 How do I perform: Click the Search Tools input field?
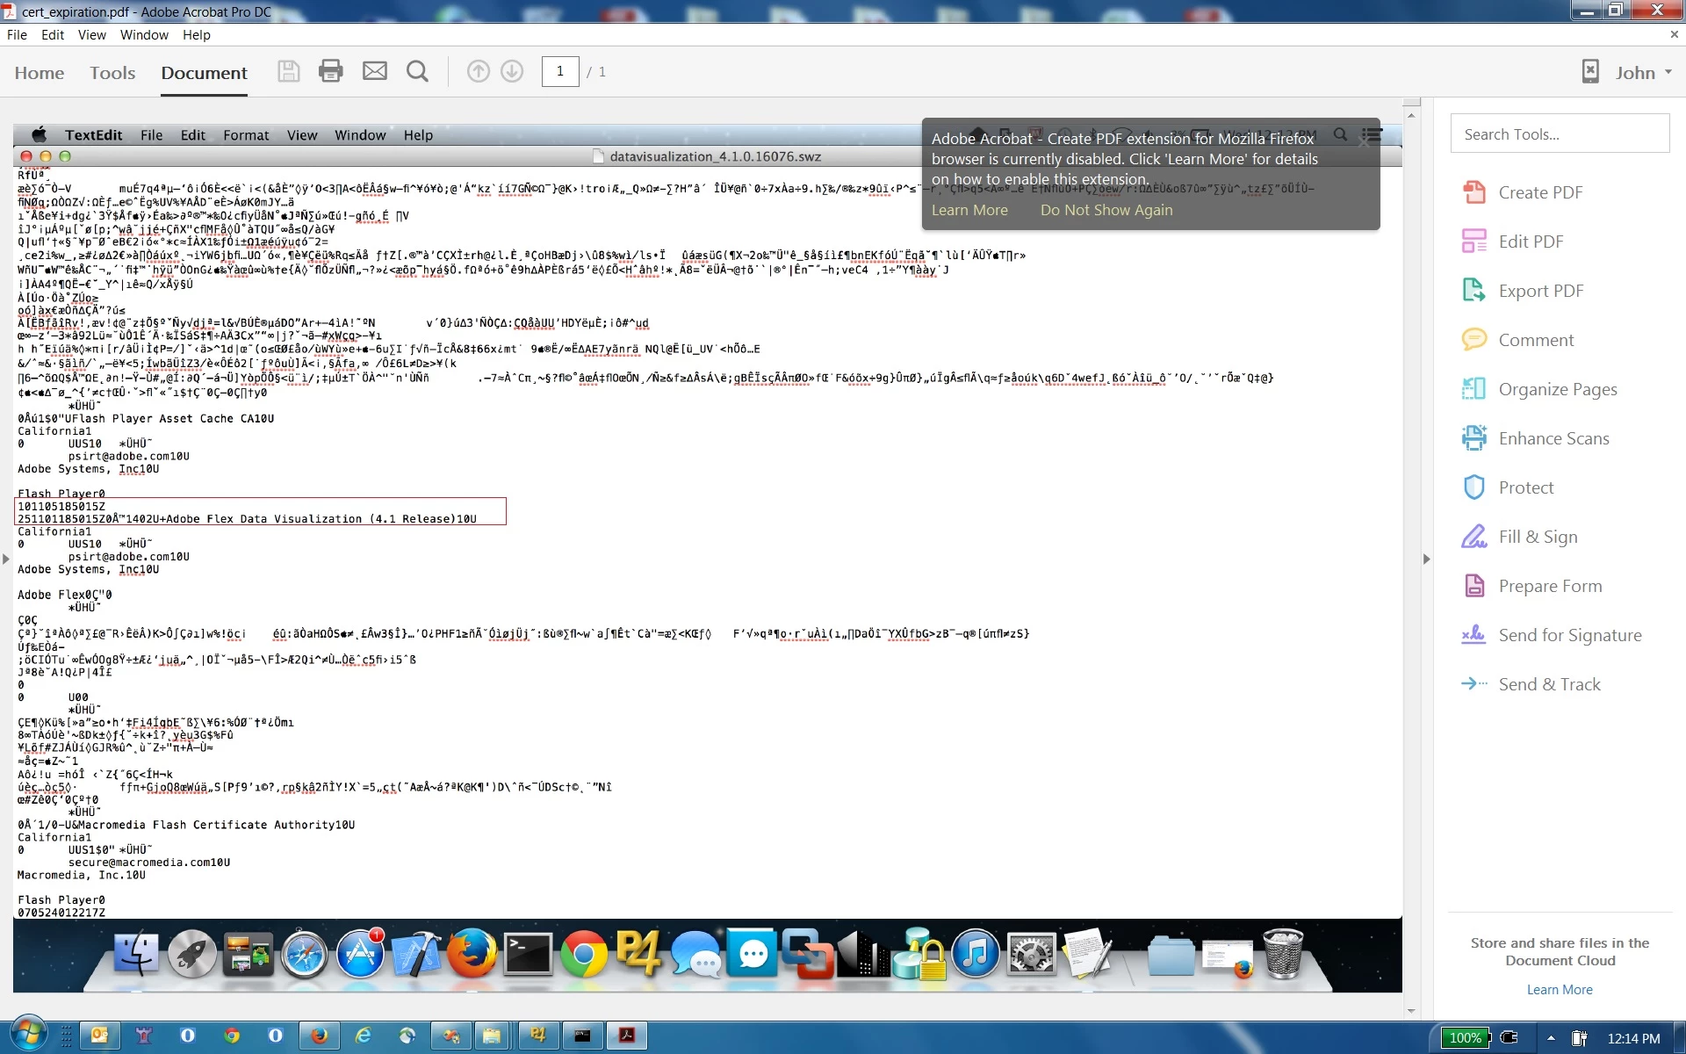(1560, 134)
